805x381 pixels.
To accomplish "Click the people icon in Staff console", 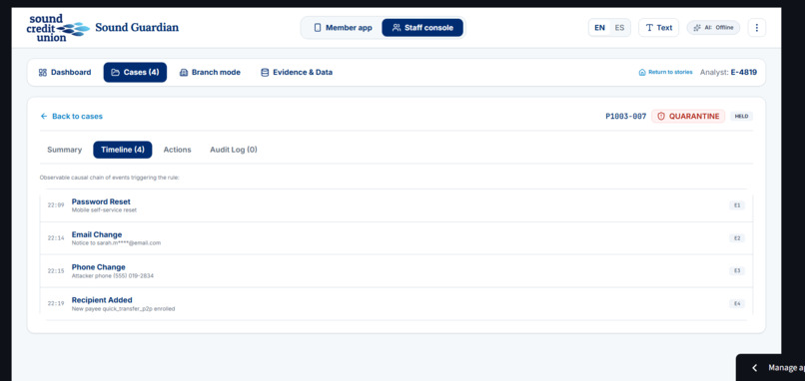I will click(x=397, y=28).
